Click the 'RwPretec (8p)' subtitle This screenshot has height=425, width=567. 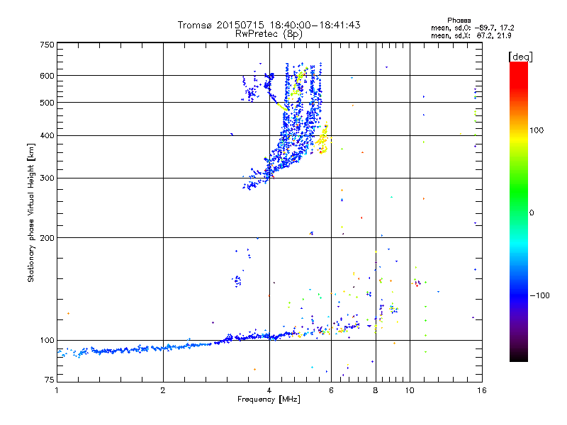click(x=269, y=34)
